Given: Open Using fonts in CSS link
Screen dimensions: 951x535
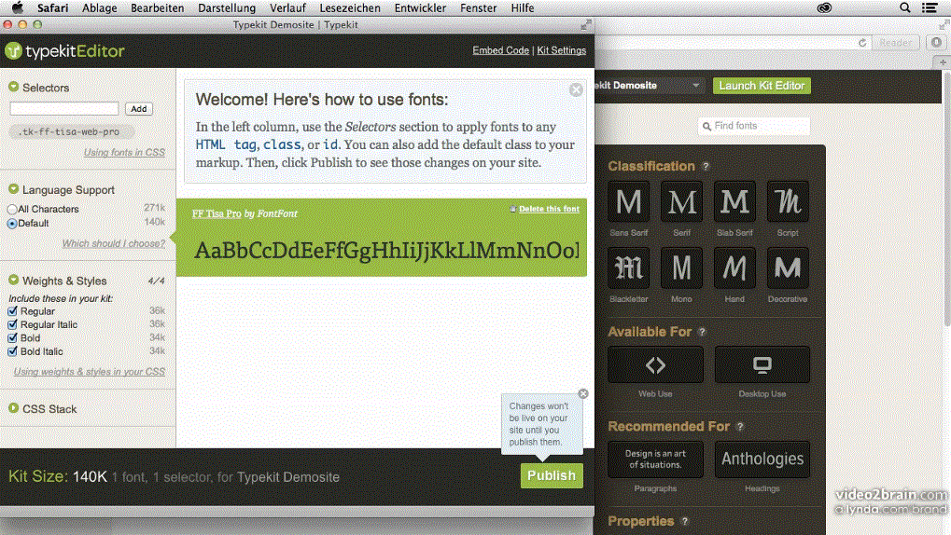Looking at the screenshot, I should 124,152.
